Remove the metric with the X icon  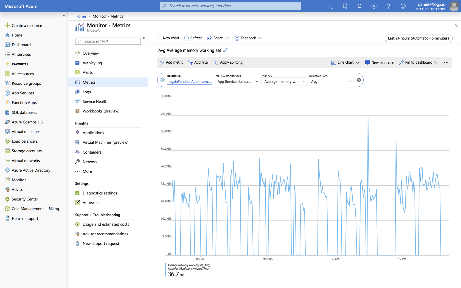[359, 80]
